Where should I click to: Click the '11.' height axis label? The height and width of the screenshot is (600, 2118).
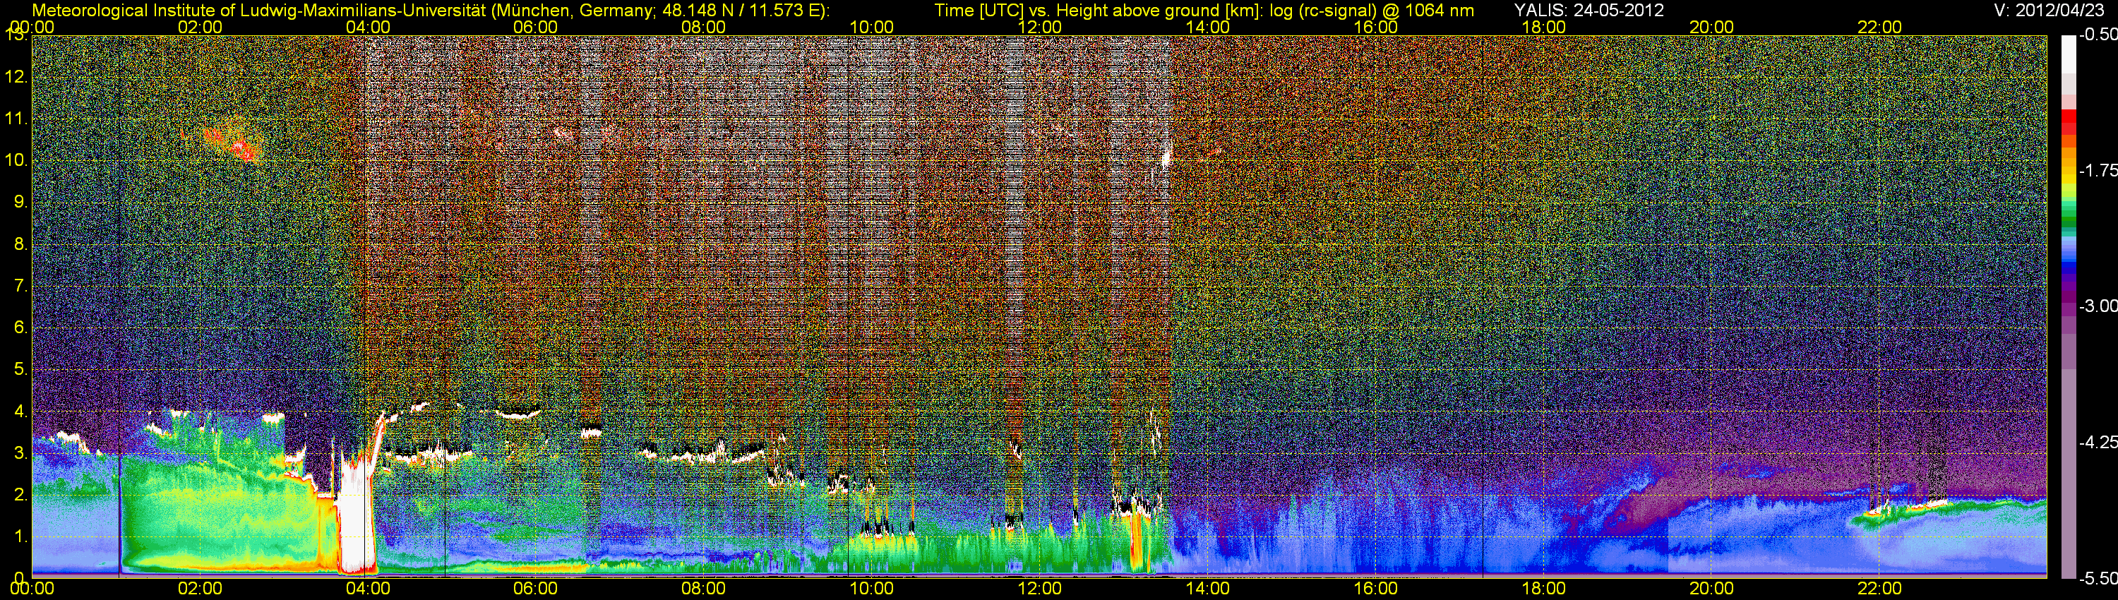[16, 119]
